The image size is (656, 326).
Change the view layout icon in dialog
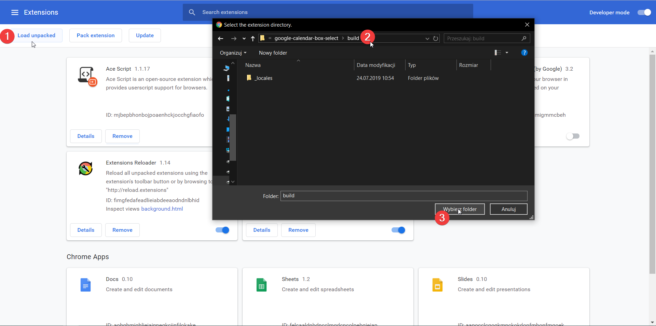tap(498, 53)
